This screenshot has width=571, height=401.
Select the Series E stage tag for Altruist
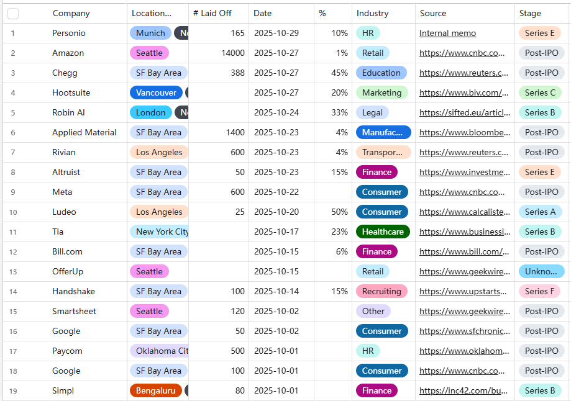540,172
